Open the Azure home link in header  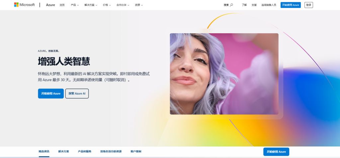click(x=50, y=5)
